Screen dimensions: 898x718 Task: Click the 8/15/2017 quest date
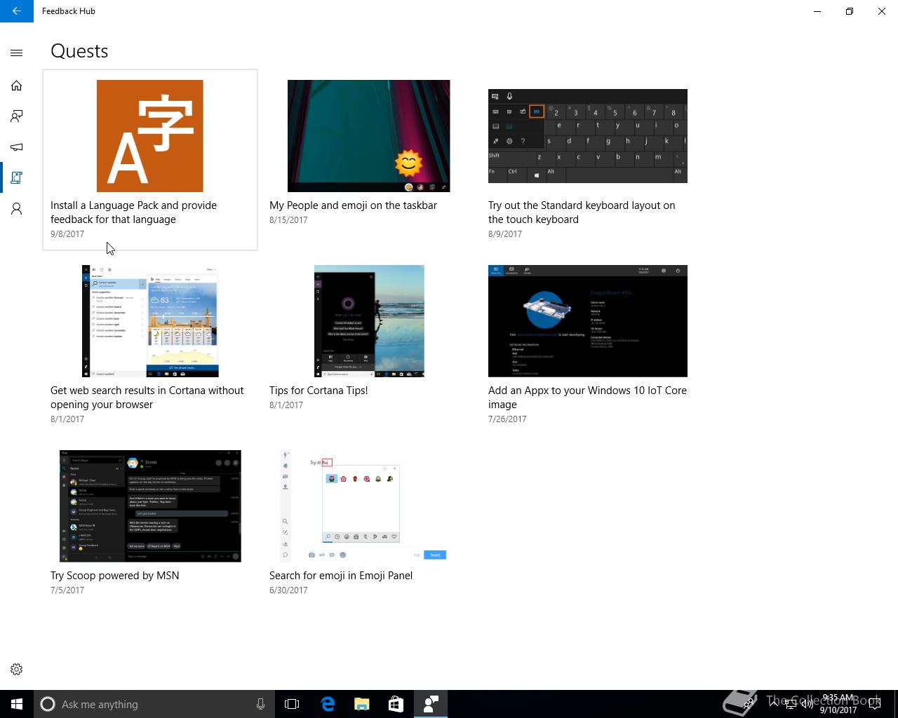(288, 220)
